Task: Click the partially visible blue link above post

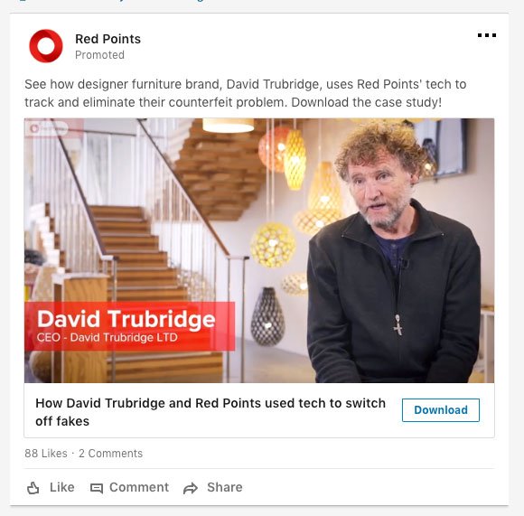Action: (x=112, y=1)
